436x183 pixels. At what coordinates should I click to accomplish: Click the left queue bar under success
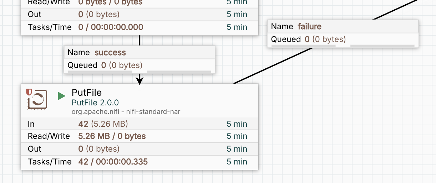tap(103, 72)
